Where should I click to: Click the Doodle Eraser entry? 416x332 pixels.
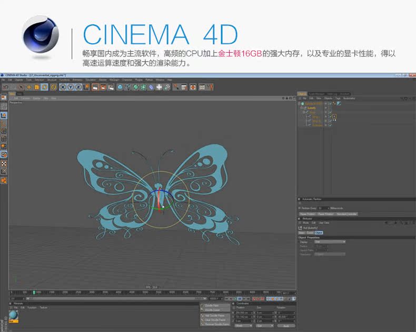coord(215,310)
